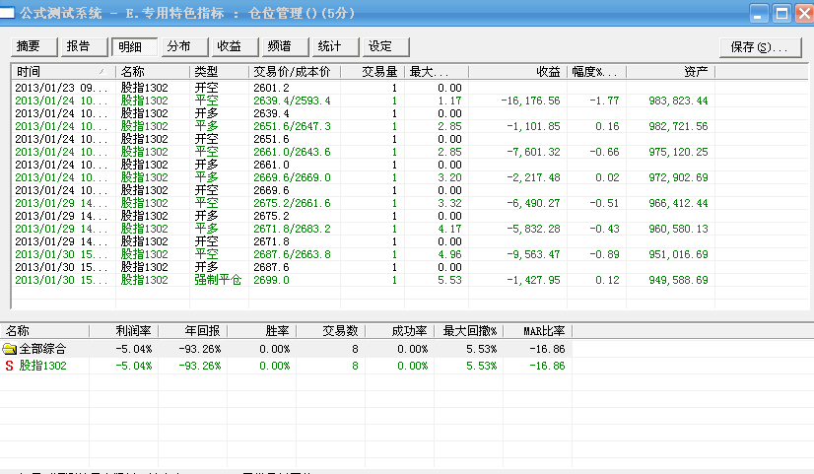This screenshot has width=814, height=474.
Task: Minimize the 公式测试系统 window
Action: 759,14
